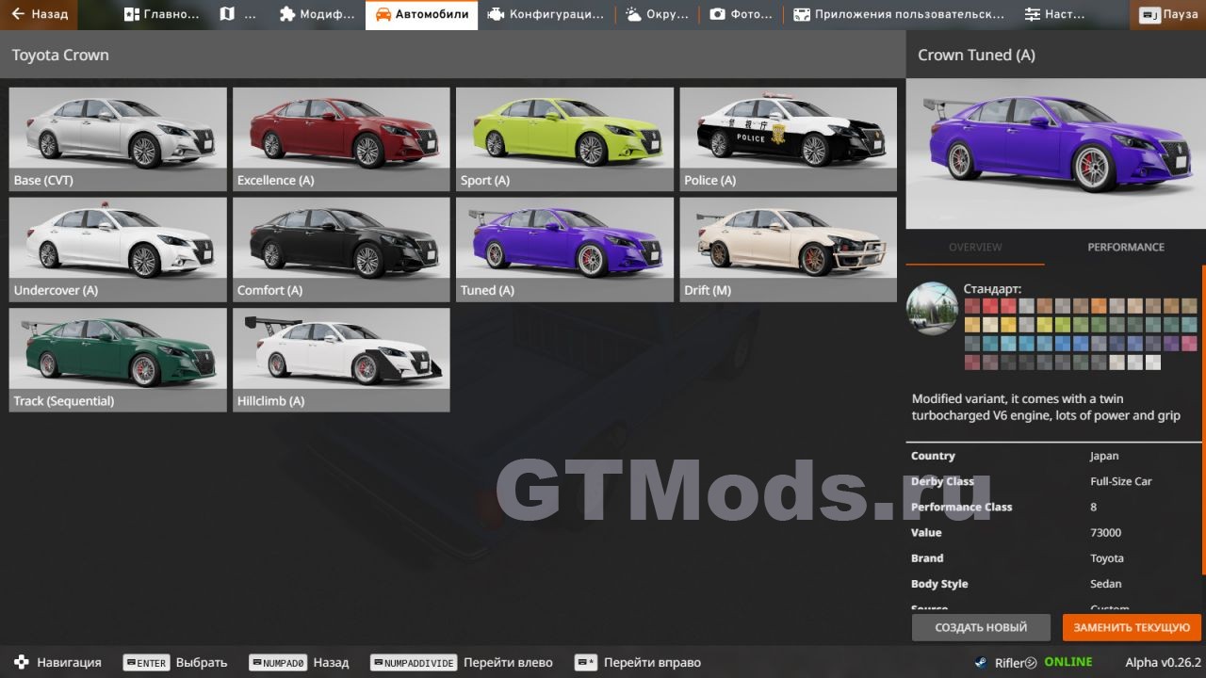Click the 73000 value
The image size is (1206, 678).
(x=1106, y=532)
